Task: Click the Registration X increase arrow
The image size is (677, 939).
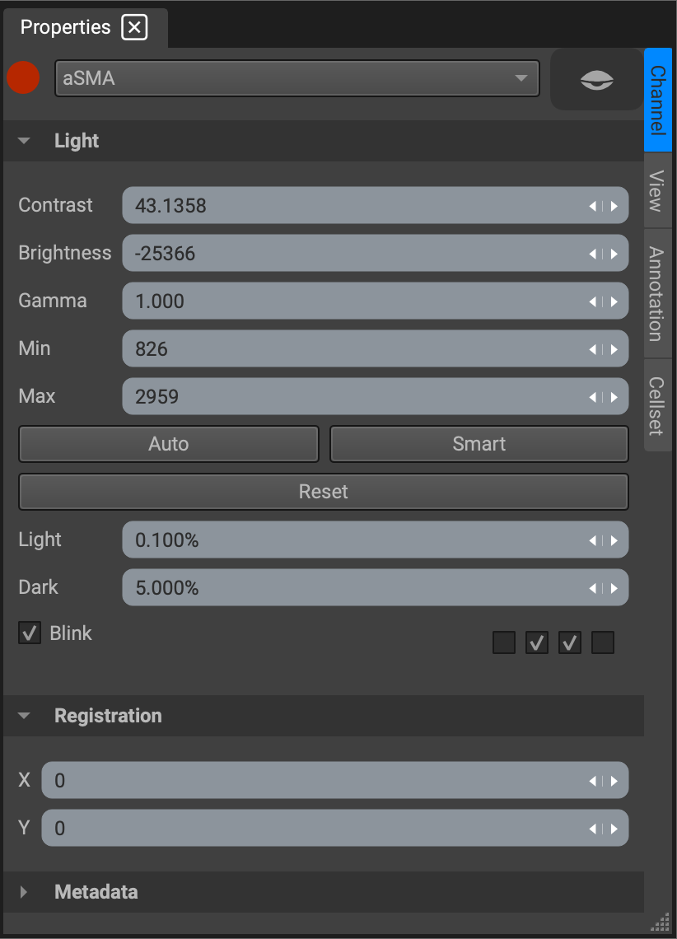Action: coord(614,781)
